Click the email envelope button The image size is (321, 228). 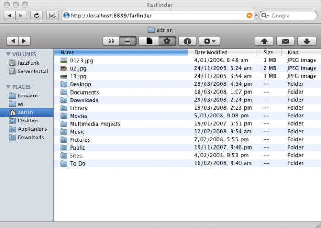(286, 41)
